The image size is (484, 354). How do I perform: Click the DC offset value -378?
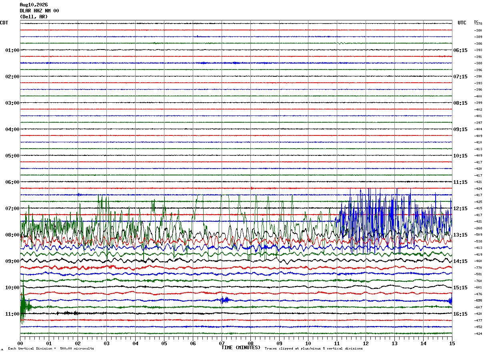(x=478, y=24)
